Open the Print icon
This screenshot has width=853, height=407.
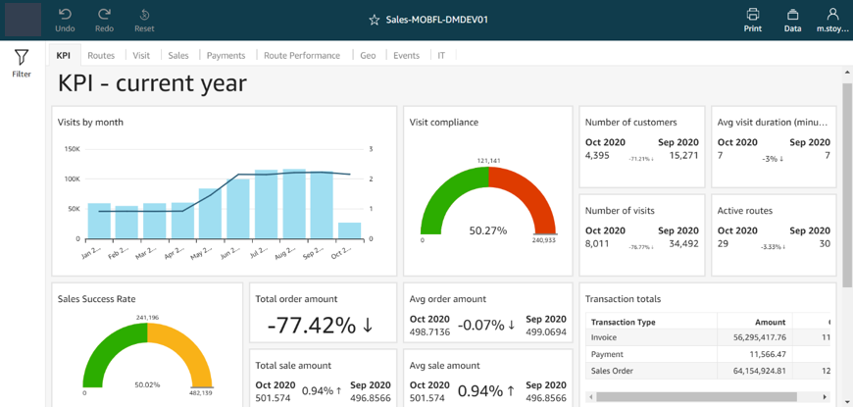coord(752,15)
